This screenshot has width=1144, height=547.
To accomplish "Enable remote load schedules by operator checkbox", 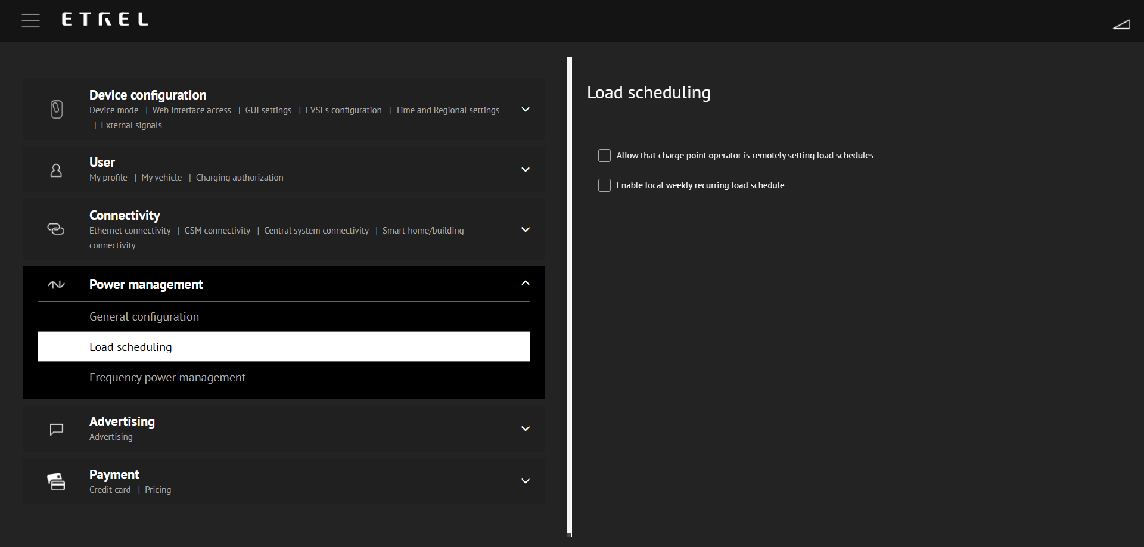I will click(x=604, y=156).
